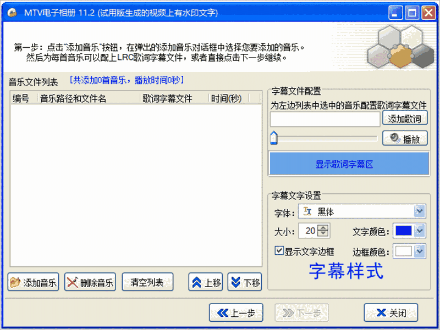The width and height of the screenshot is (440, 330).
Task: Toggle the 显示文字边框 checkbox
Action: coord(279,250)
